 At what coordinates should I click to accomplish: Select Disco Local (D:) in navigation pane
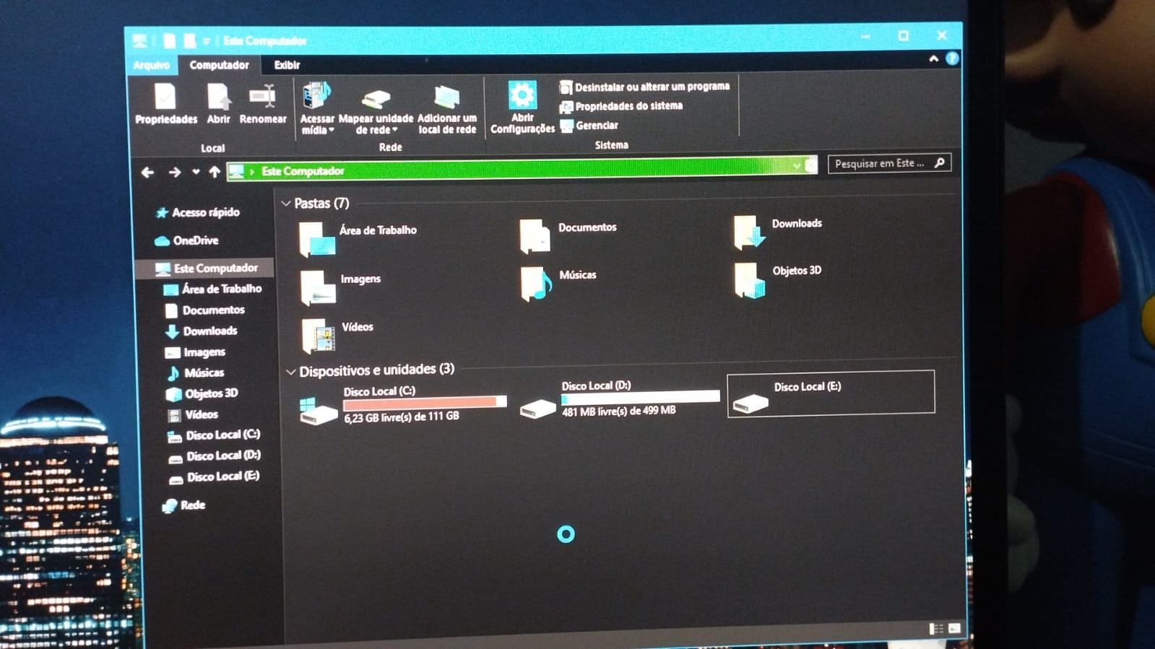[215, 456]
